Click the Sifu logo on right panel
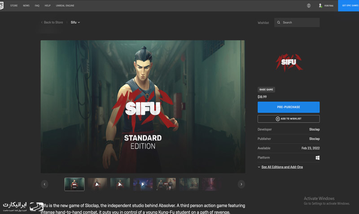The height and width of the screenshot is (214, 359). (289, 62)
